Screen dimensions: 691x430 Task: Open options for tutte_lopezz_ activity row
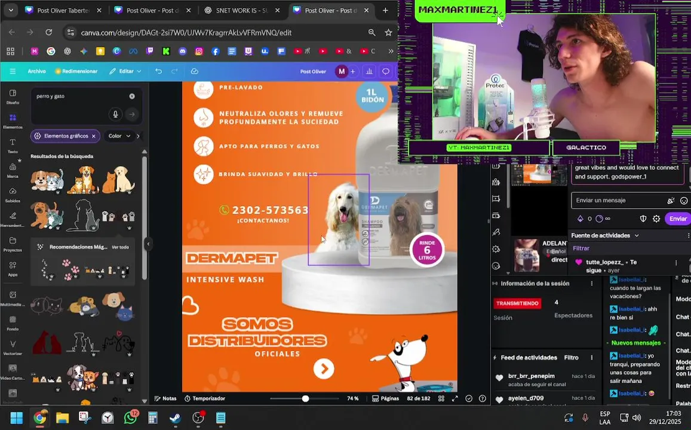pyautogui.click(x=676, y=263)
